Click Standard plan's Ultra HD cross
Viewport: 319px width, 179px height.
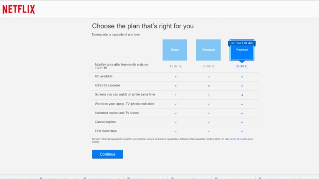[209, 86]
